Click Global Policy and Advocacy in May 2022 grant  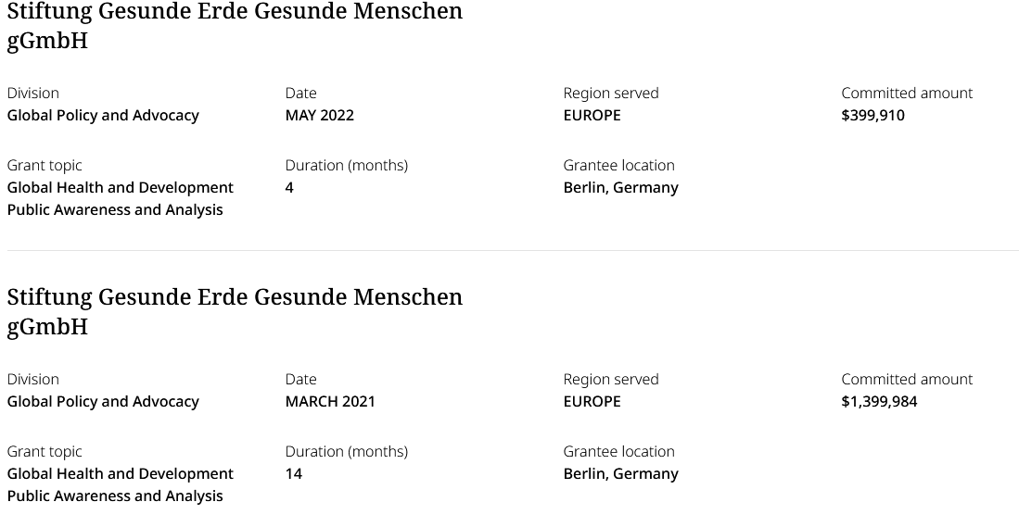click(x=103, y=115)
